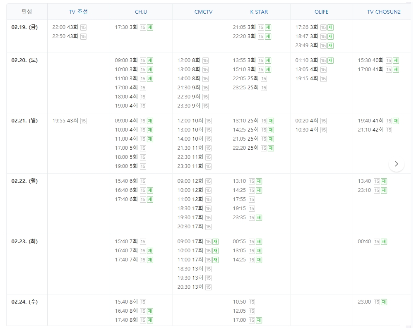Screen dimensions: 416x328
Task: Select the 02.21. (일) date row
Action: [x=24, y=121]
